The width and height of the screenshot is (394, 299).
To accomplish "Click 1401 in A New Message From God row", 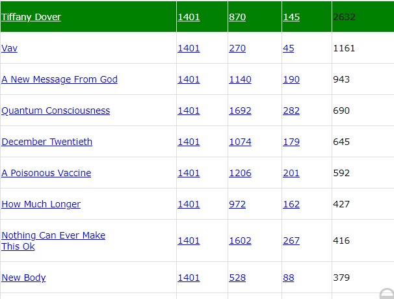I will coord(189,79).
